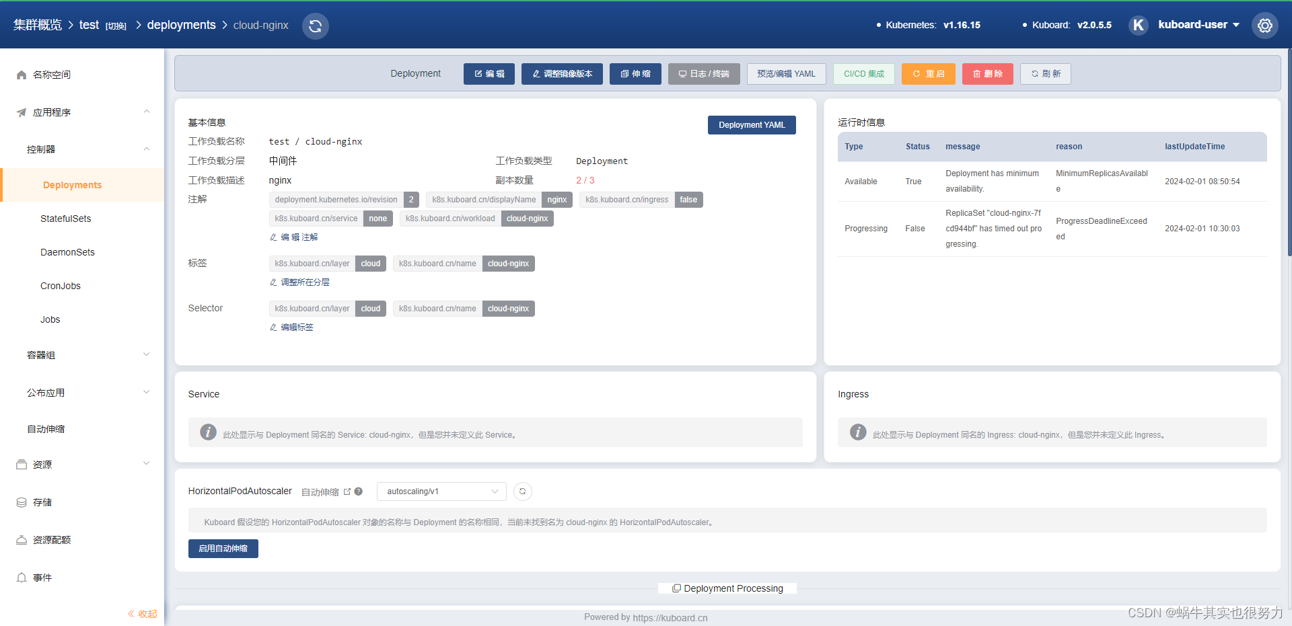This screenshot has height=626, width=1292.
Task: Select Jobs in sidebar
Action: pyautogui.click(x=82, y=319)
